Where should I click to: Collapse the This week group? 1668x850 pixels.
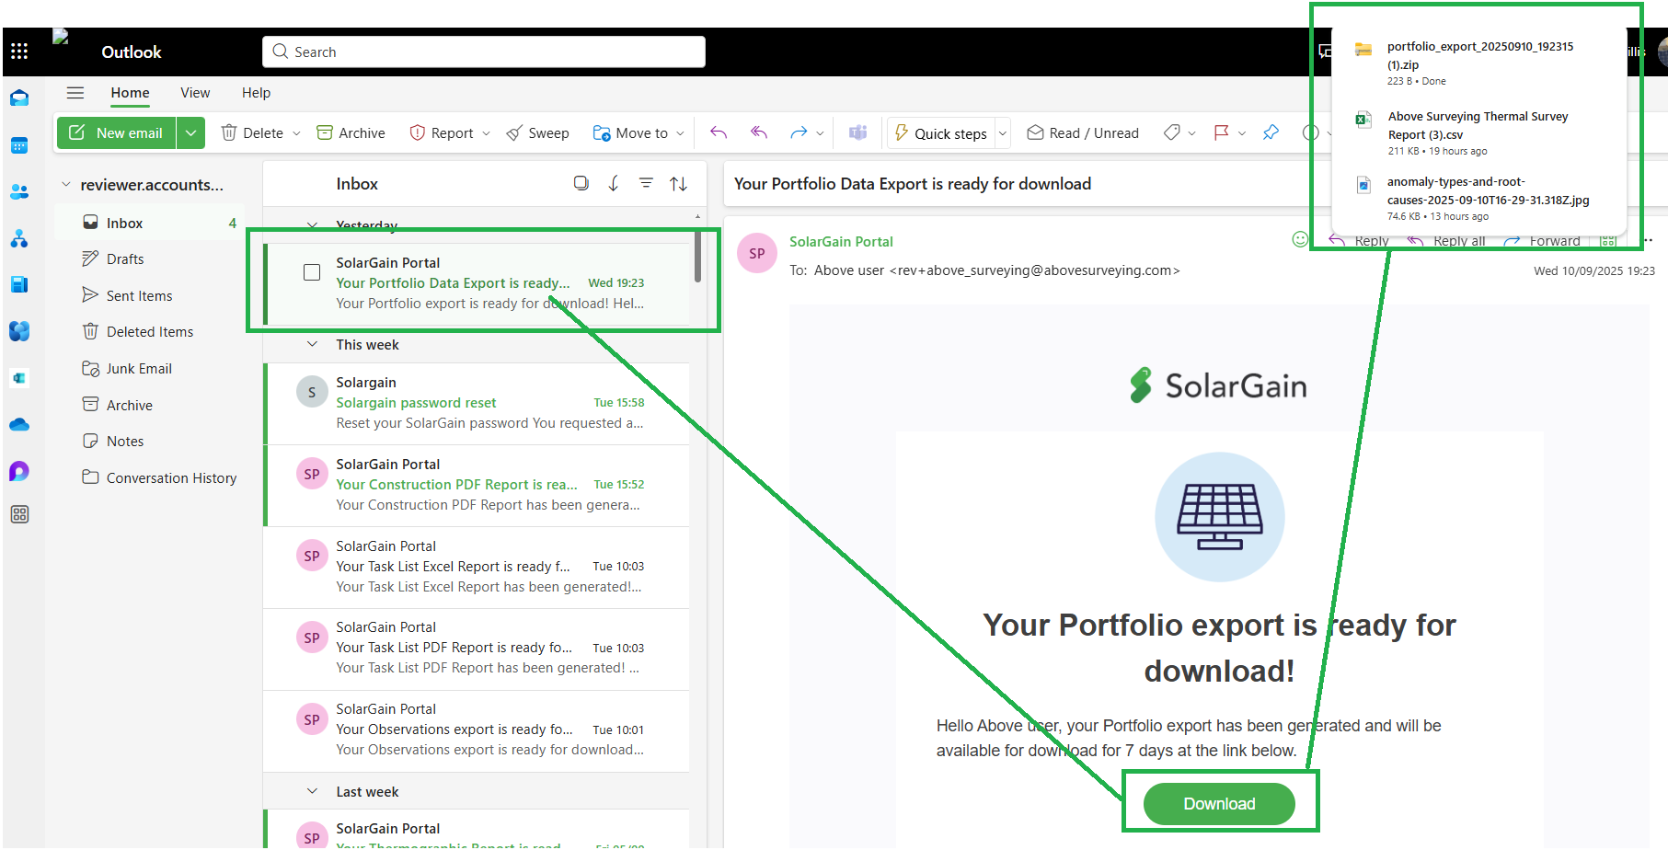pos(313,345)
